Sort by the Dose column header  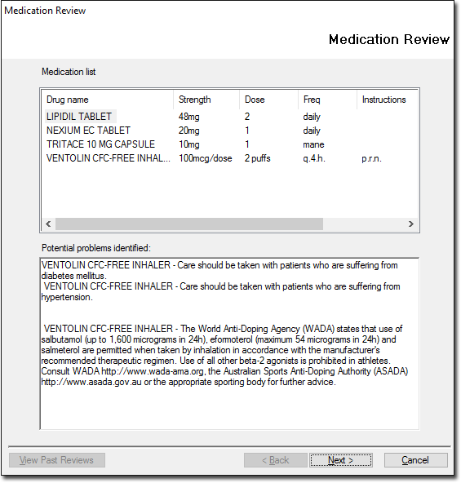(268, 100)
